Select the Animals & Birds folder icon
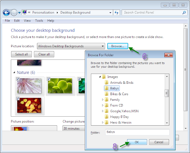The height and width of the screenshot is (153, 190). (x=106, y=83)
